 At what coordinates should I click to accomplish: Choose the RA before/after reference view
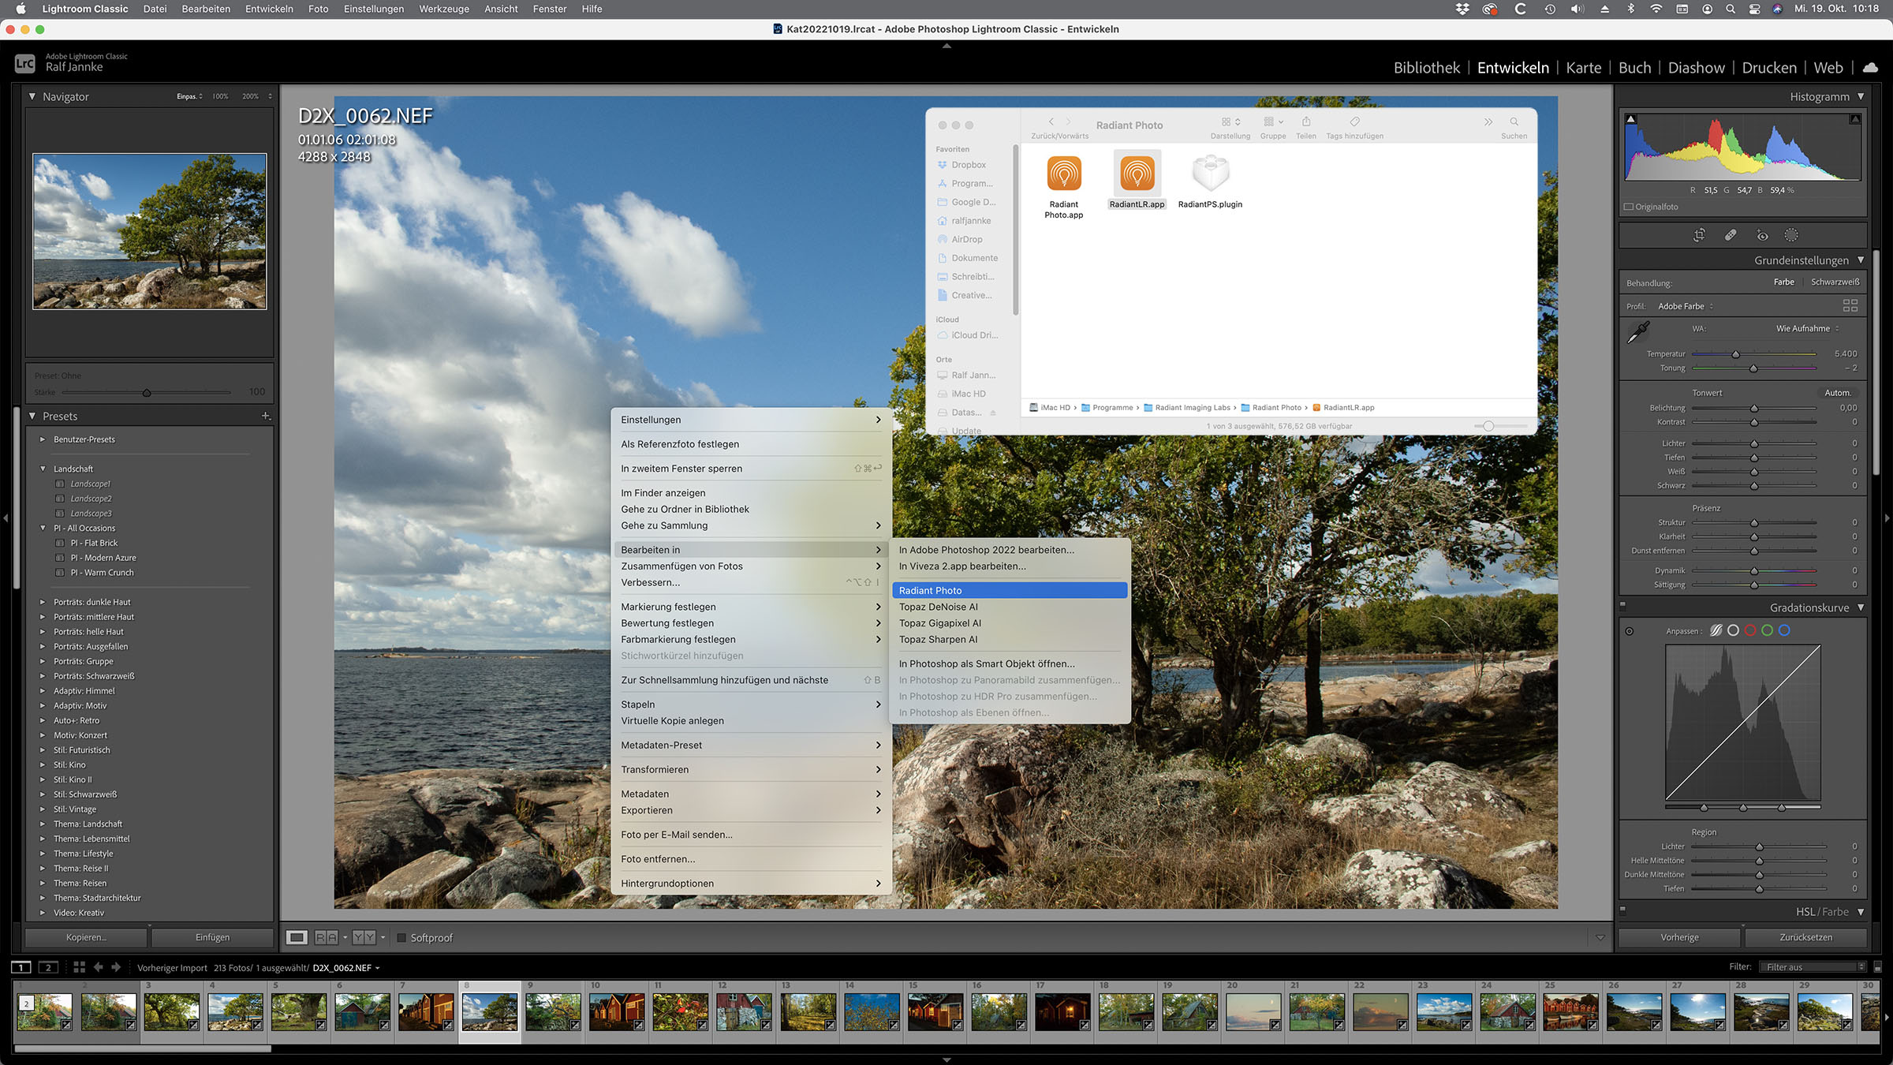[x=326, y=937]
